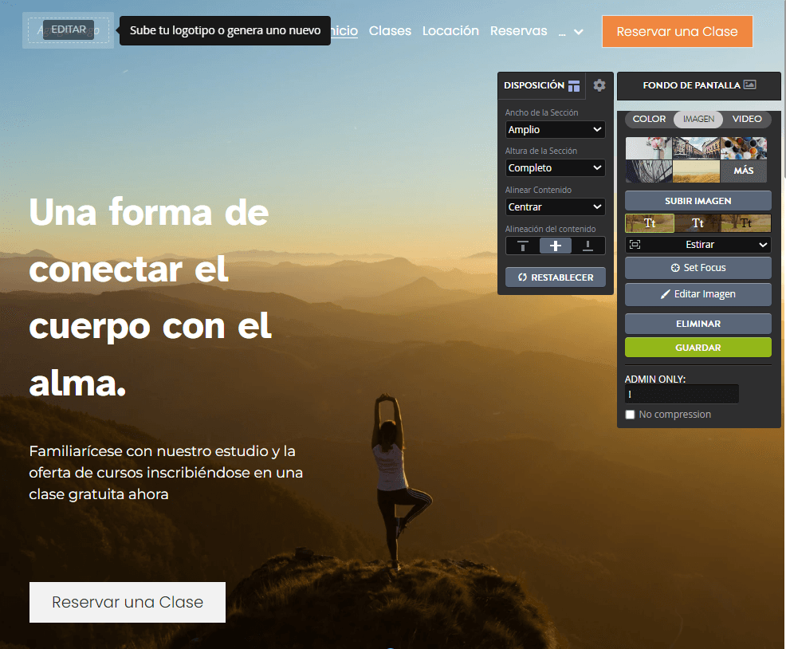Switch to the VIDEO background tab
The width and height of the screenshot is (786, 649).
(747, 119)
